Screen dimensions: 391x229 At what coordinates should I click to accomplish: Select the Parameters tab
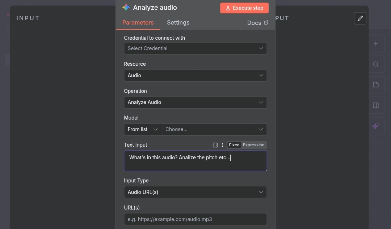tap(138, 23)
